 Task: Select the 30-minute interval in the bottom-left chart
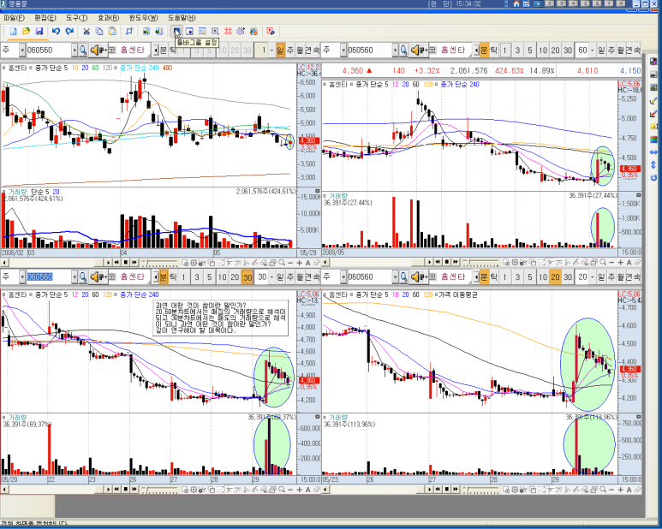[247, 277]
